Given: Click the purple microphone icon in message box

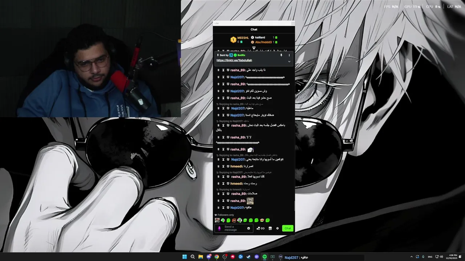Looking at the screenshot, I should click(x=219, y=228).
